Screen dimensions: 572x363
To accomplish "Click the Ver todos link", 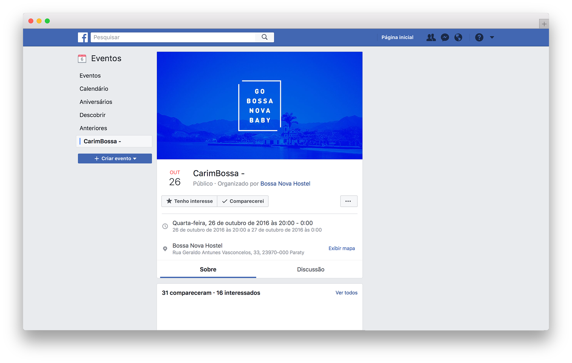I will pyautogui.click(x=346, y=293).
